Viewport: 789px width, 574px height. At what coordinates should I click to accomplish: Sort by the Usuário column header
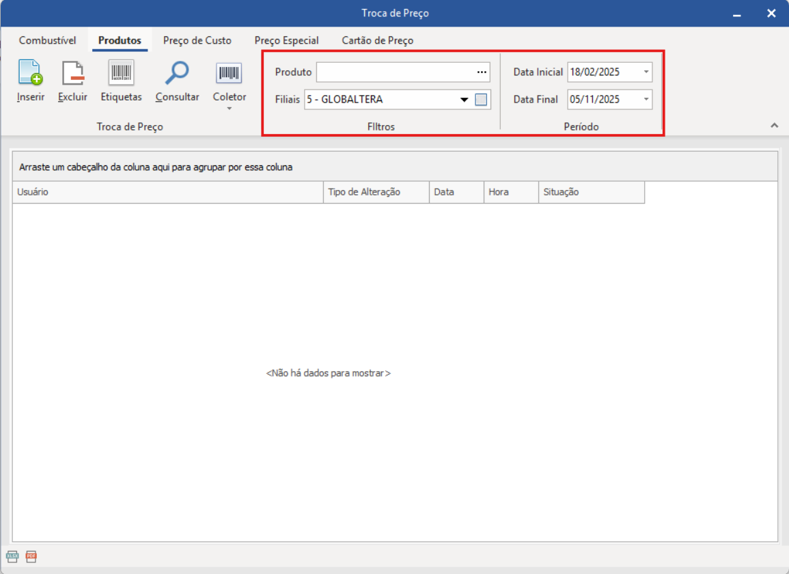(x=167, y=192)
